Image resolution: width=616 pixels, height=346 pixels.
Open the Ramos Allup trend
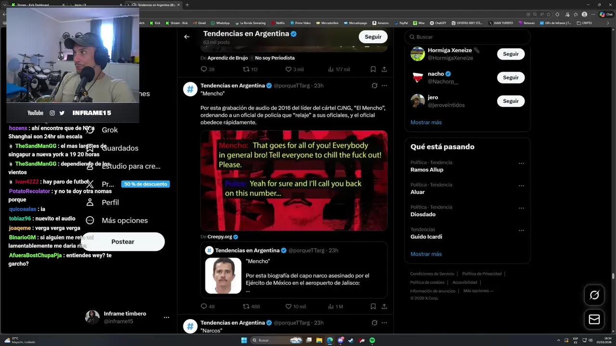coord(427,170)
